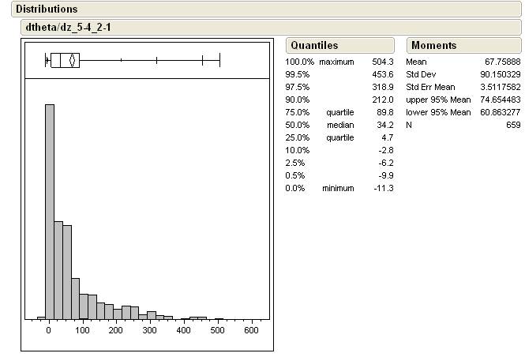Click the Mean value 67.75888
Screen dimensions: 525x357
[503, 62]
